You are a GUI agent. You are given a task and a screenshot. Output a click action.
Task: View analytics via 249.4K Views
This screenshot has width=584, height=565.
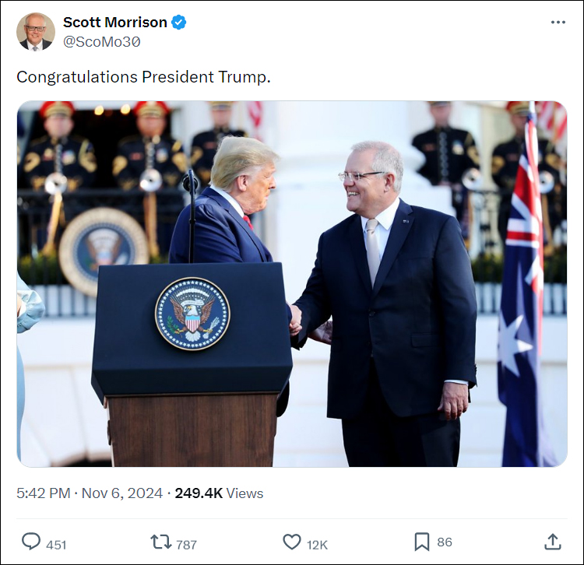[219, 493]
